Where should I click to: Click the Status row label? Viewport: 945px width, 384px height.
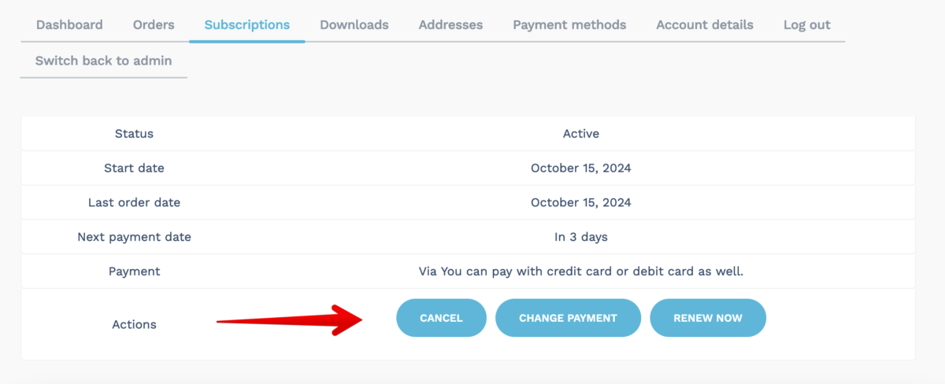click(x=134, y=134)
